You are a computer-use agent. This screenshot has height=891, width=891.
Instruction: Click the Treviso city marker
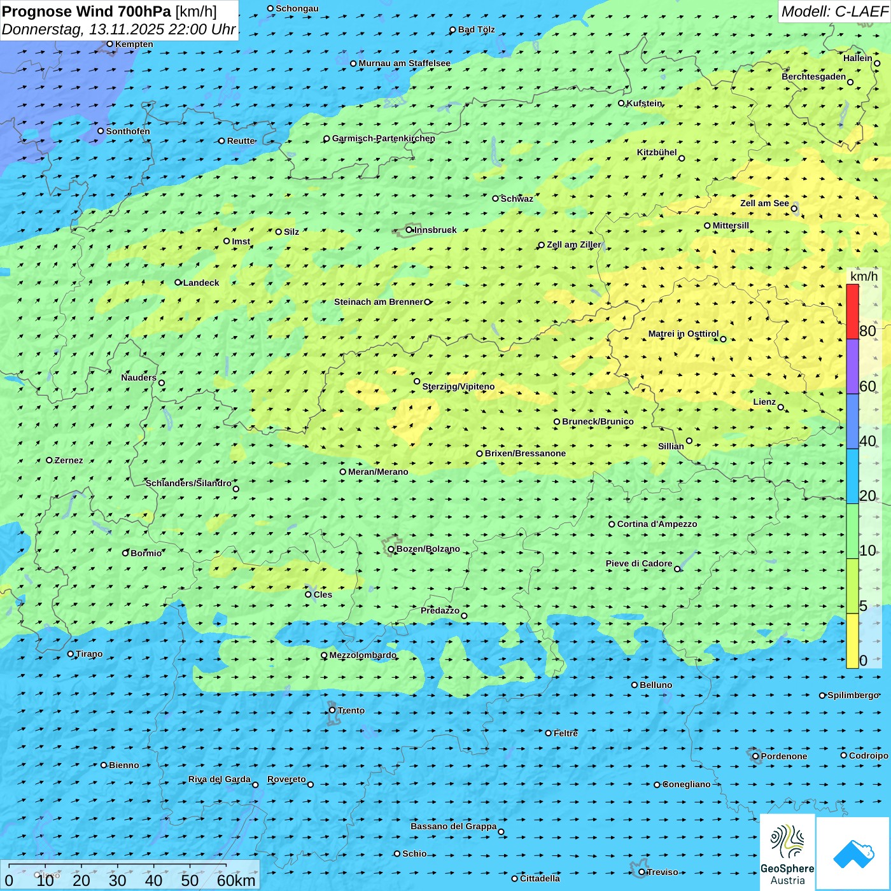click(642, 872)
